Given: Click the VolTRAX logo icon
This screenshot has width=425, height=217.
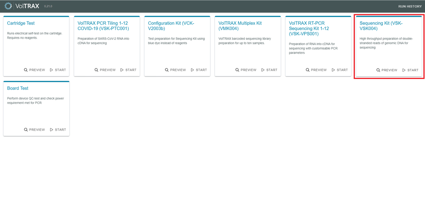Looking at the screenshot, I should coord(8,6).
